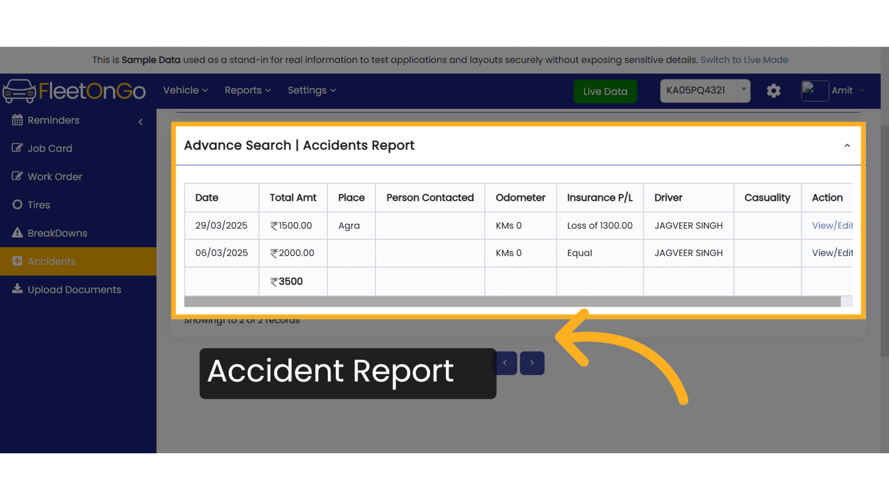Click the Odometer column header

tap(521, 198)
